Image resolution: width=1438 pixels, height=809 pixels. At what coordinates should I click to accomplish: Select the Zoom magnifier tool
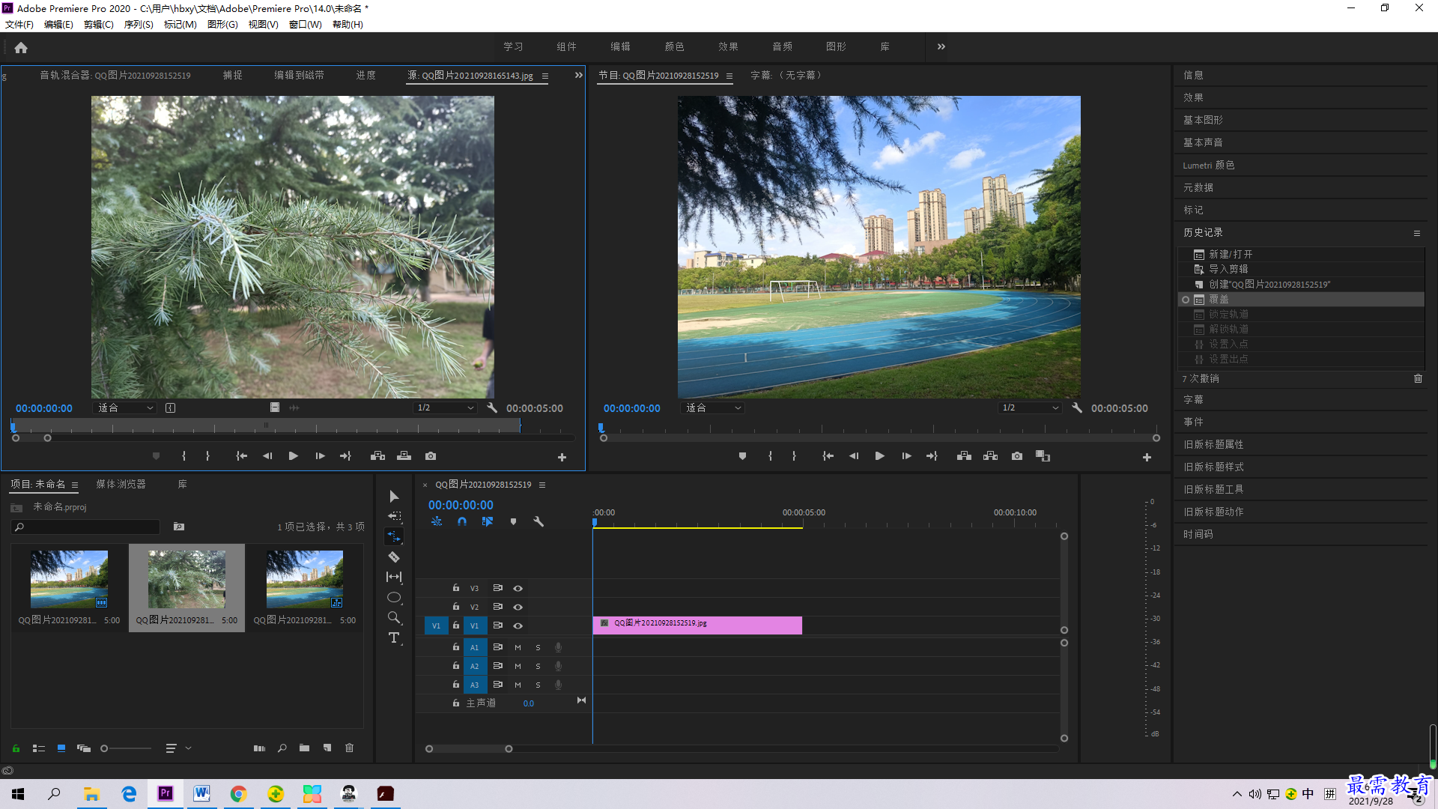click(x=394, y=617)
